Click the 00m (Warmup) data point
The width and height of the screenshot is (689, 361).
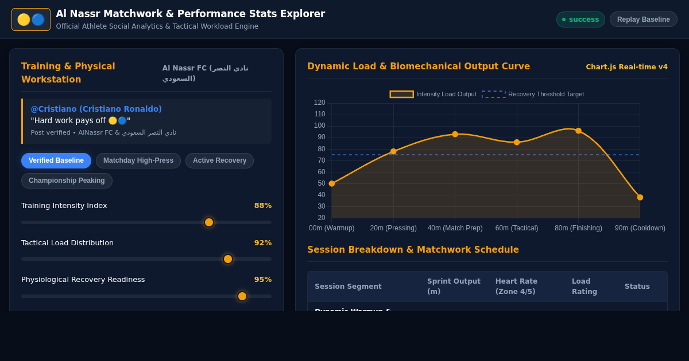[332, 183]
